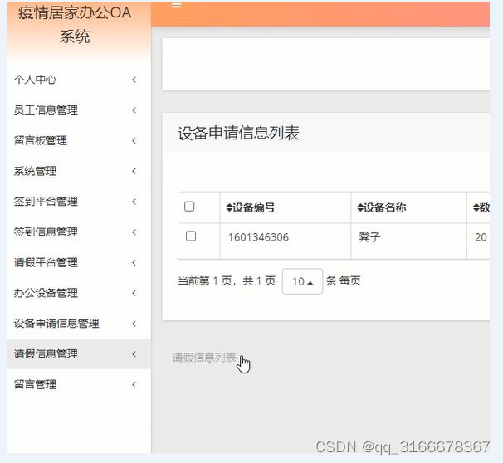503x463 pixels.
Task: Collapse chevron next to 请假信息管理
Action: tap(134, 354)
